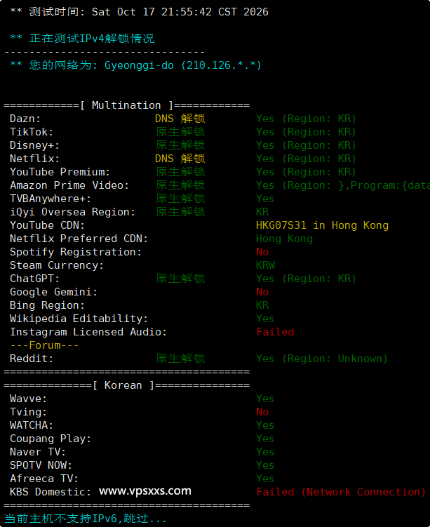The height and width of the screenshot is (527, 430).
Task: Select '原生解锁' in the ChatGPT row
Action: (180, 279)
